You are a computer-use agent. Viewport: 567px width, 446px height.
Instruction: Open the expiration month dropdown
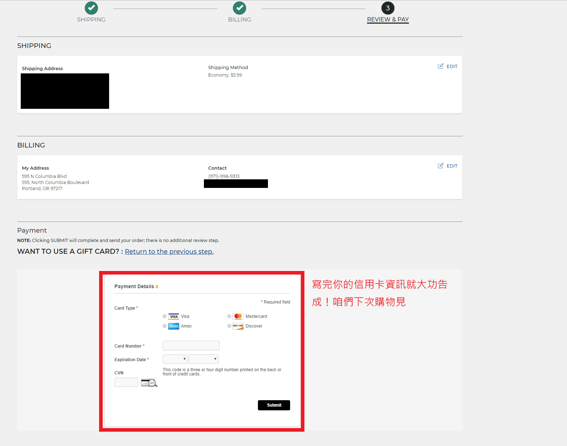click(x=175, y=359)
